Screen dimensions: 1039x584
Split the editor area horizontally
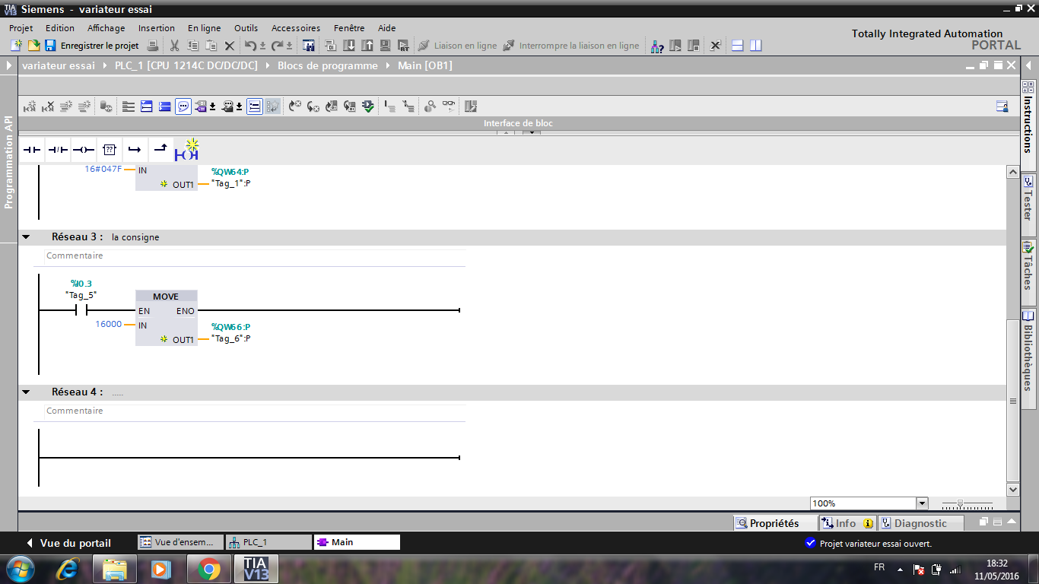coord(737,46)
